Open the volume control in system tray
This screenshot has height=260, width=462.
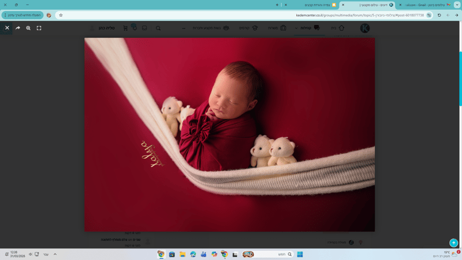[x=30, y=254]
